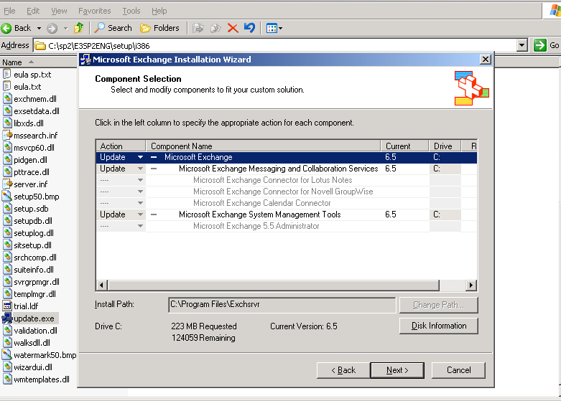Viewport: 561px width, 401px height.
Task: Open the File menu
Action: point(9,11)
